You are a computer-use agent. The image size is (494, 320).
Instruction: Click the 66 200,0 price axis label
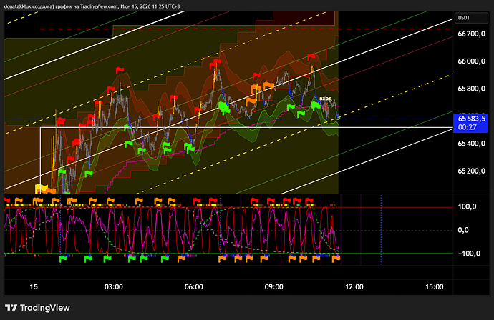point(471,34)
